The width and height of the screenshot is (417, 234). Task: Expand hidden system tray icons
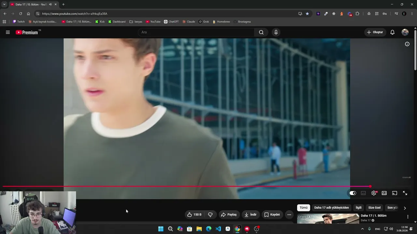(x=362, y=229)
